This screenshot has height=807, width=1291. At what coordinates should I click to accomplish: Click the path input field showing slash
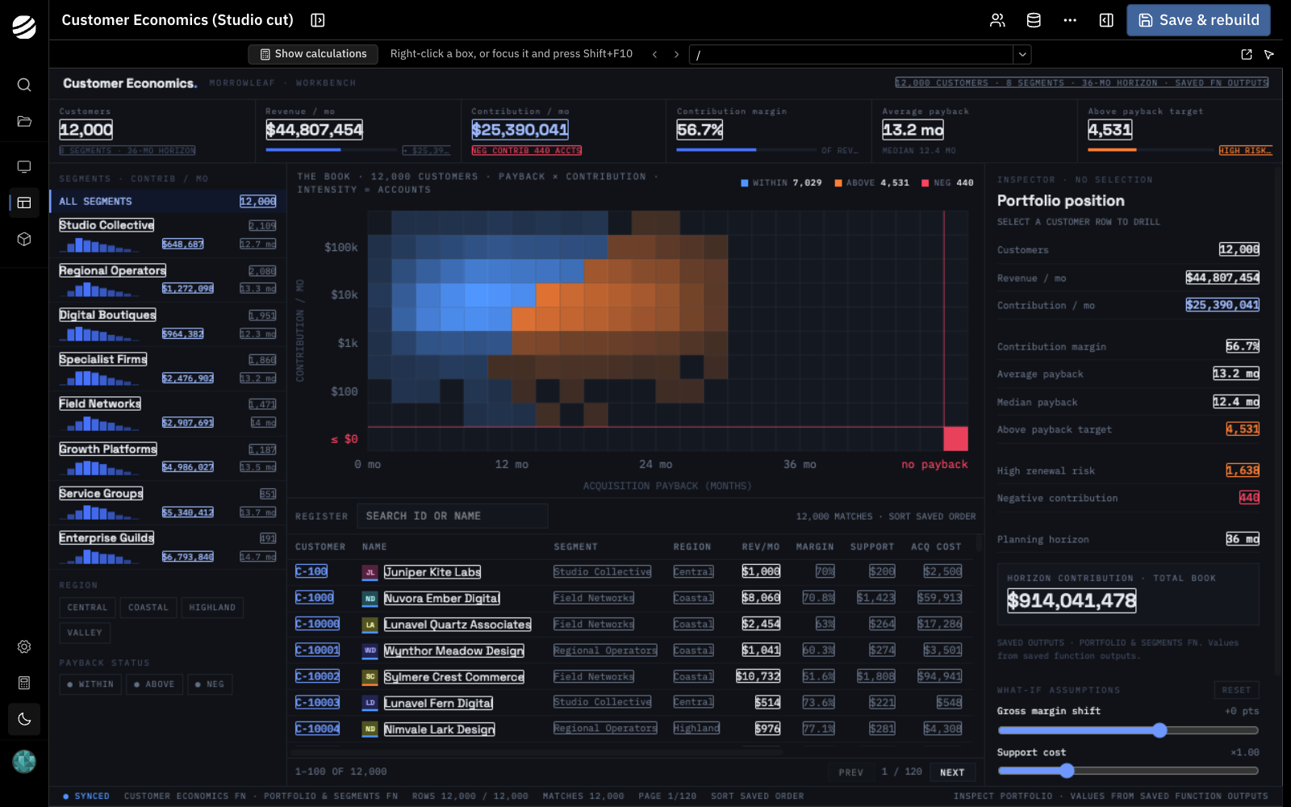(851, 54)
